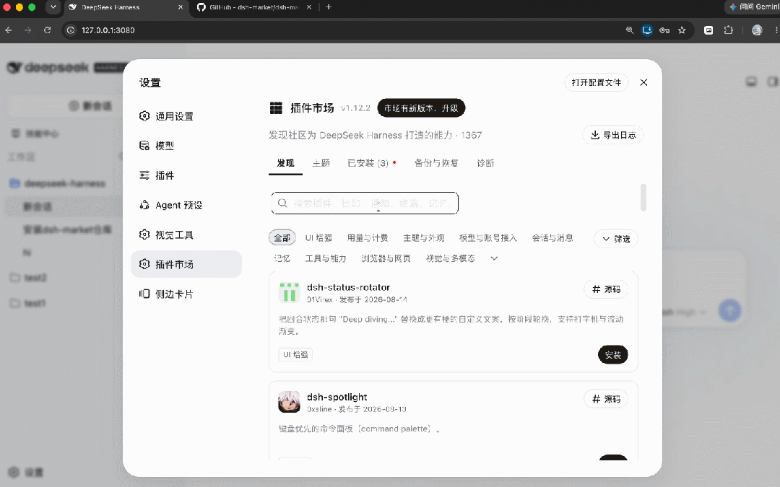Screen dimensions: 780x487
Task: Select the 模型与账号接入 category filter
Action: click(488, 238)
